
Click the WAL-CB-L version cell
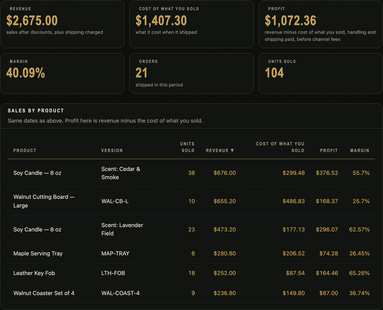115,201
